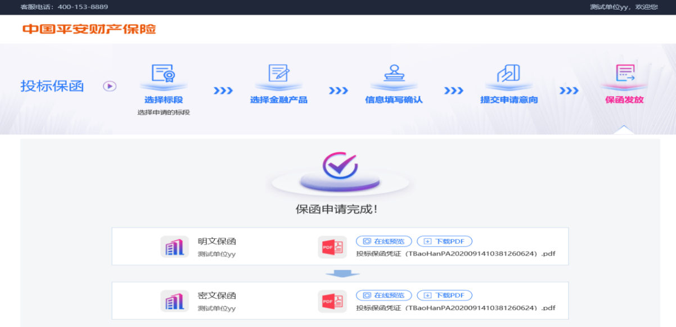
Task: Click the PDF icon in 明文保函 row
Action: click(x=332, y=247)
